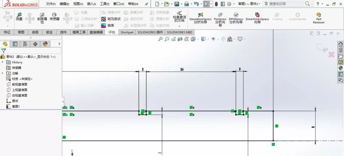
Task: Switch to ConfigurationManager panel tab
Action: click(25, 44)
